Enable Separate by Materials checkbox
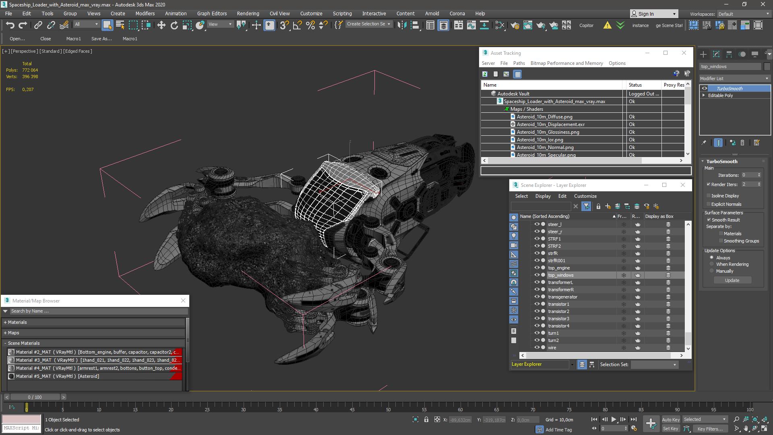Image resolution: width=773 pixels, height=435 pixels. [x=721, y=234]
